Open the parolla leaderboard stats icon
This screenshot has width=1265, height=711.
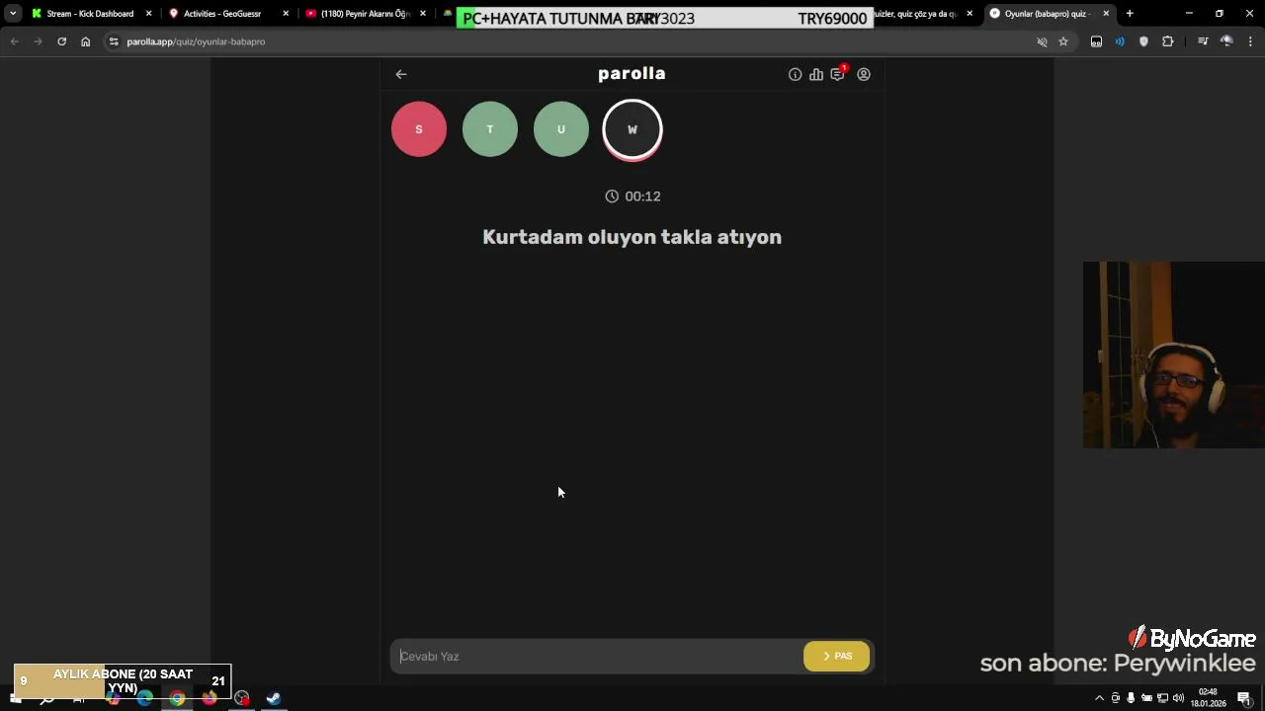[816, 74]
